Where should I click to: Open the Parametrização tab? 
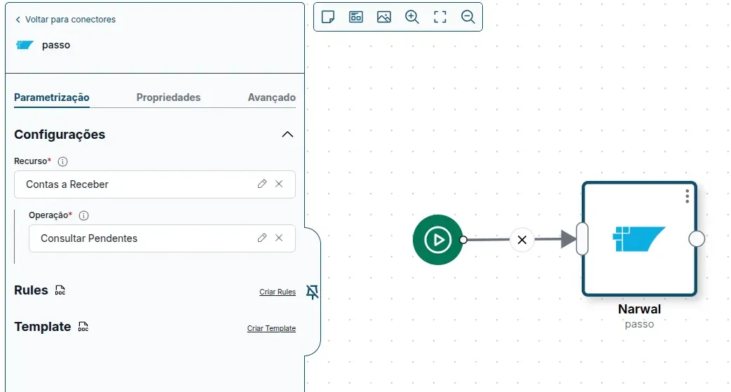52,97
